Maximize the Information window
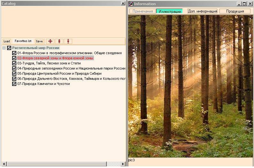254x168 pixels. [x=244, y=4]
